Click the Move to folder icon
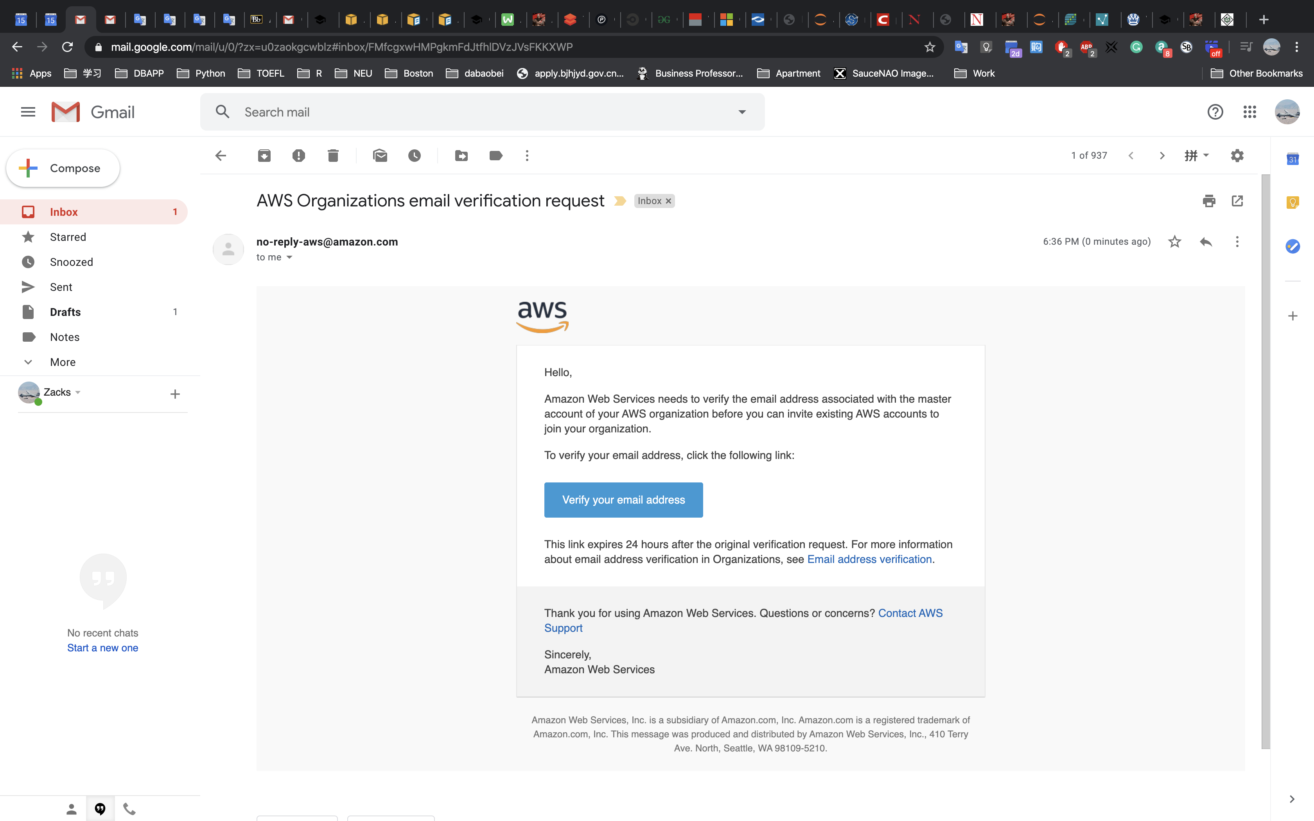Viewport: 1314px width, 821px height. [461, 156]
